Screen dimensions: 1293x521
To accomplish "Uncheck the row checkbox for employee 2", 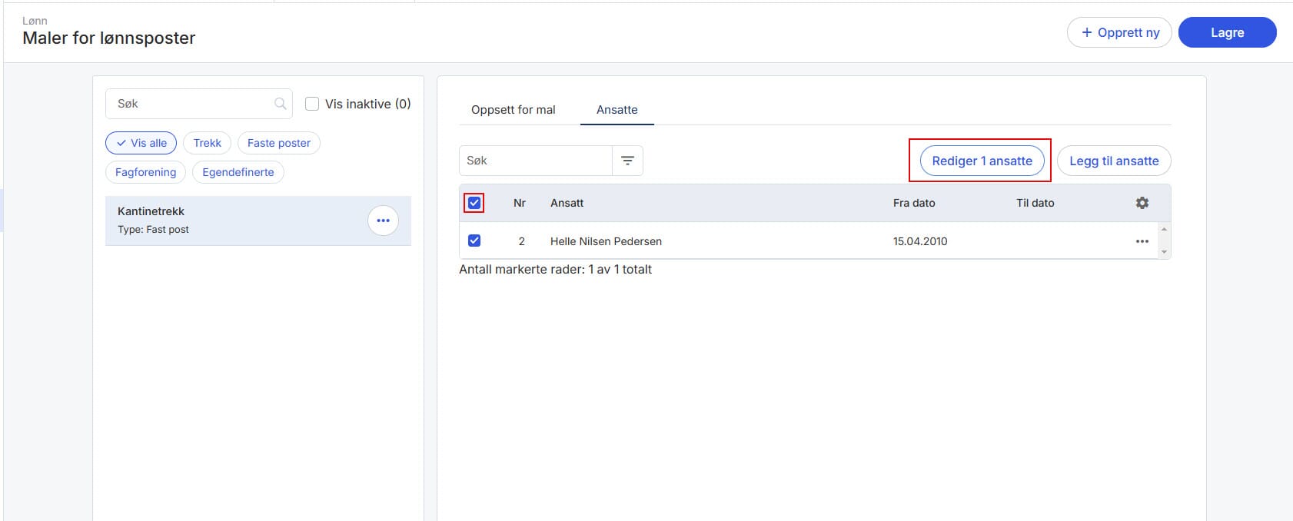I will coord(474,241).
